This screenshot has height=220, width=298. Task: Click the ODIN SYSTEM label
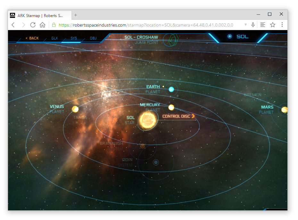(125, 162)
